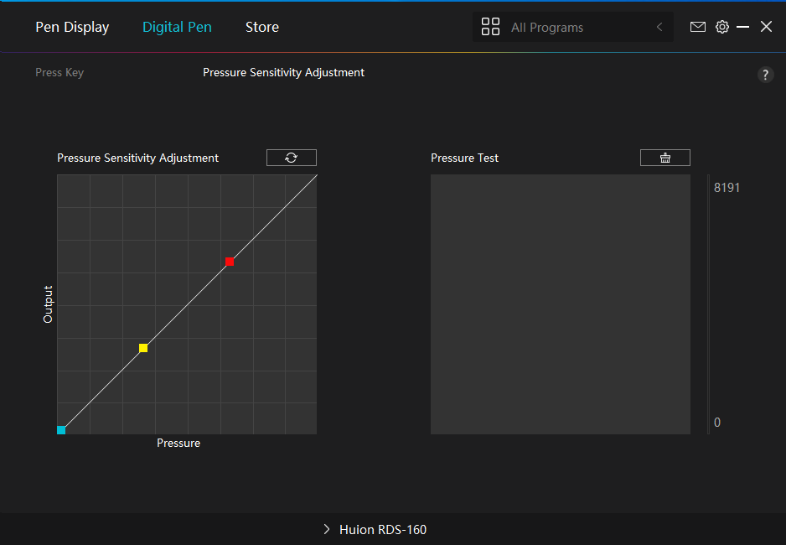Reset the pressure sensitivity curve
This screenshot has width=786, height=545.
tap(291, 158)
